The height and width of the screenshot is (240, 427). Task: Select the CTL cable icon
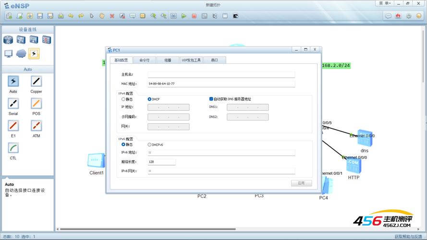(13, 148)
